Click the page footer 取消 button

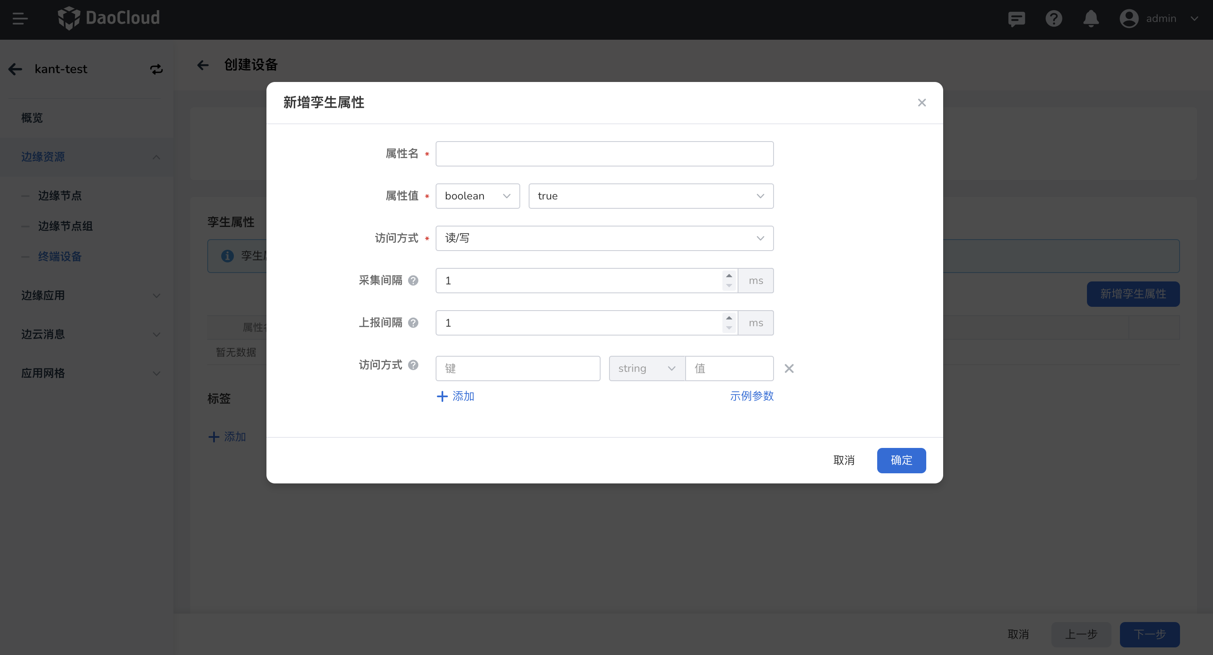(x=1018, y=634)
